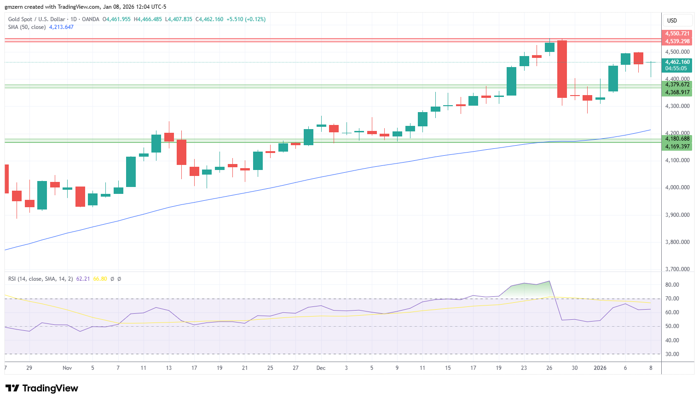Click the red 4,539.298 price label
This screenshot has height=402, width=699.
tap(677, 41)
